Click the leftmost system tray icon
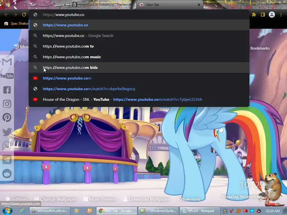This screenshot has width=287, height=215. click(225, 211)
